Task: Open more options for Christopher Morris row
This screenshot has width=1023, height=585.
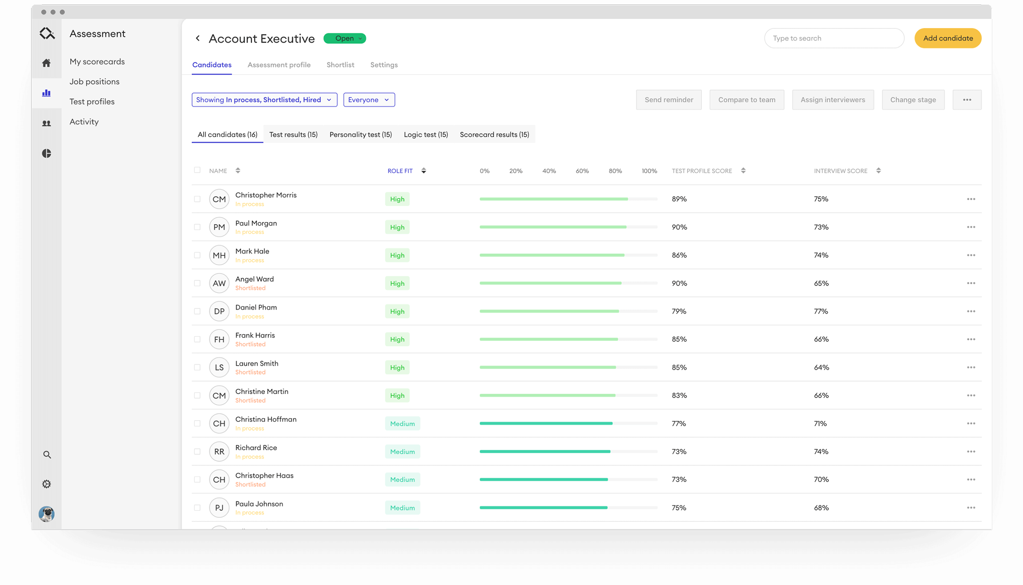Action: [x=971, y=199]
